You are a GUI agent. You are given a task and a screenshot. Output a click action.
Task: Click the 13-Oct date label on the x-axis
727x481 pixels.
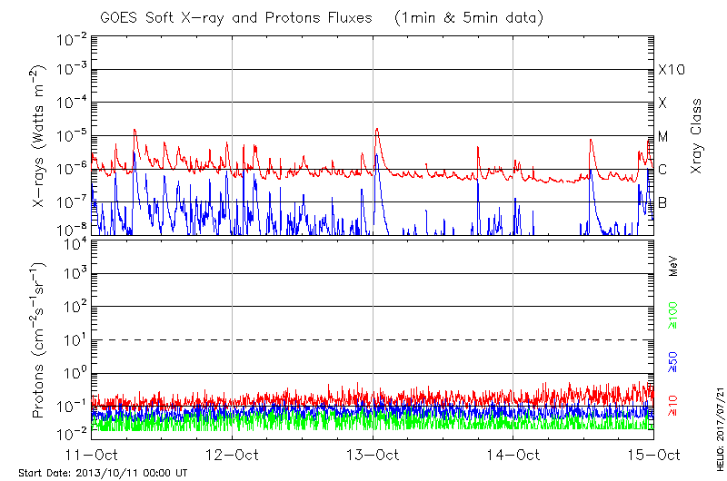coord(373,454)
